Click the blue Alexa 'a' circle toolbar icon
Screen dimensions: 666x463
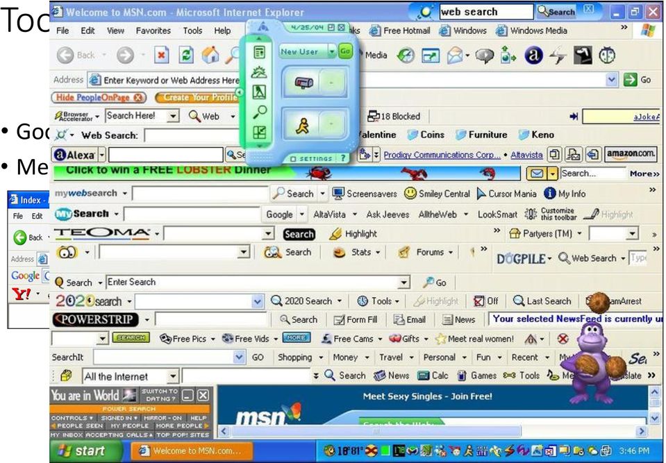pos(533,56)
